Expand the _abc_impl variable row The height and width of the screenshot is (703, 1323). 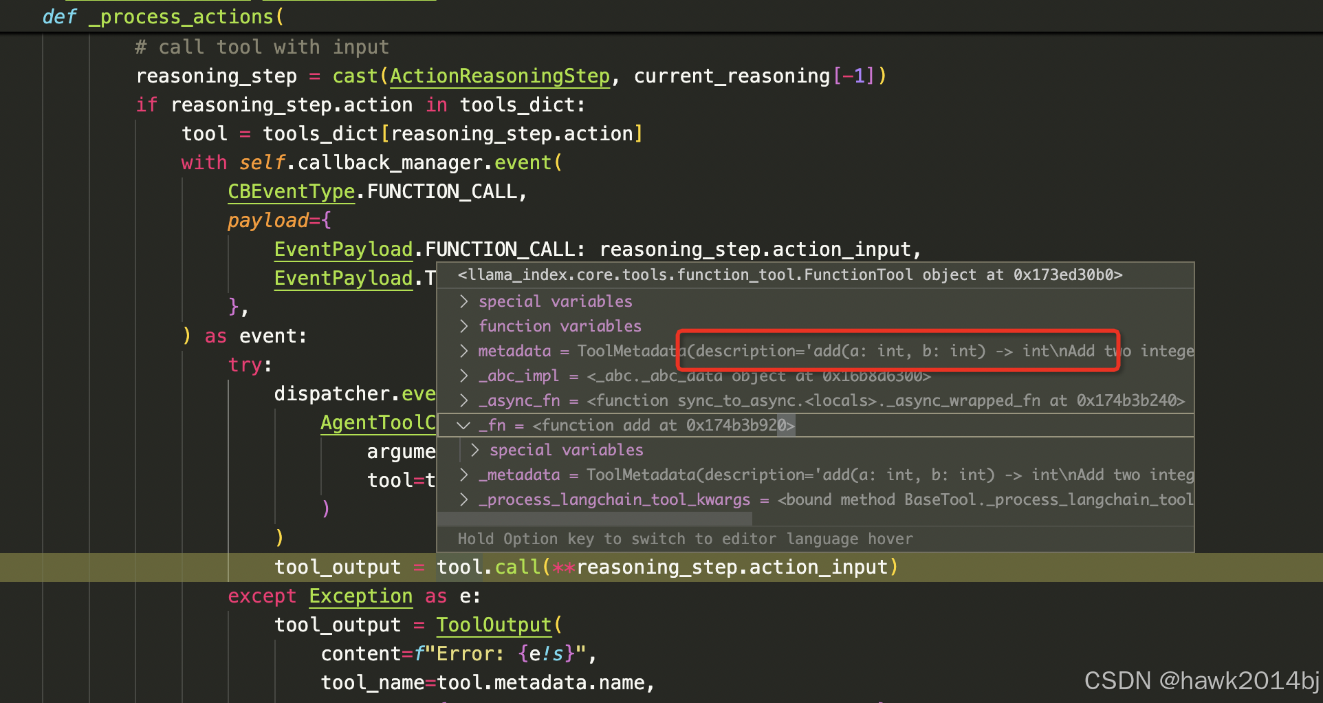tap(464, 376)
